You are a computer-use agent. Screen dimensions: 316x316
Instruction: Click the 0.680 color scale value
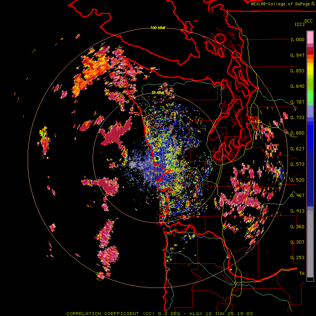click(x=297, y=133)
